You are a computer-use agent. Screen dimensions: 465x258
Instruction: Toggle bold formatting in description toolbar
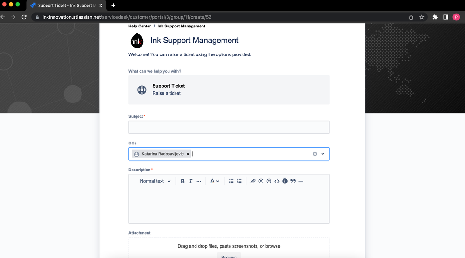182,181
